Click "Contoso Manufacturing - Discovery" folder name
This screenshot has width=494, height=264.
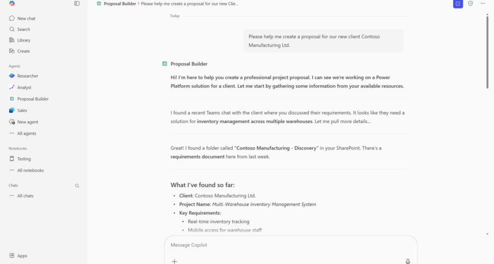pyautogui.click(x=276, y=148)
